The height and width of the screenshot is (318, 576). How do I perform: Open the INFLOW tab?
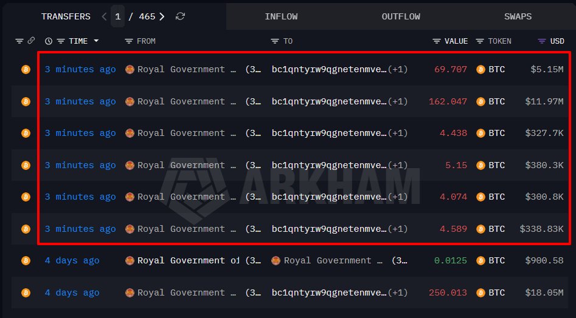pos(281,16)
